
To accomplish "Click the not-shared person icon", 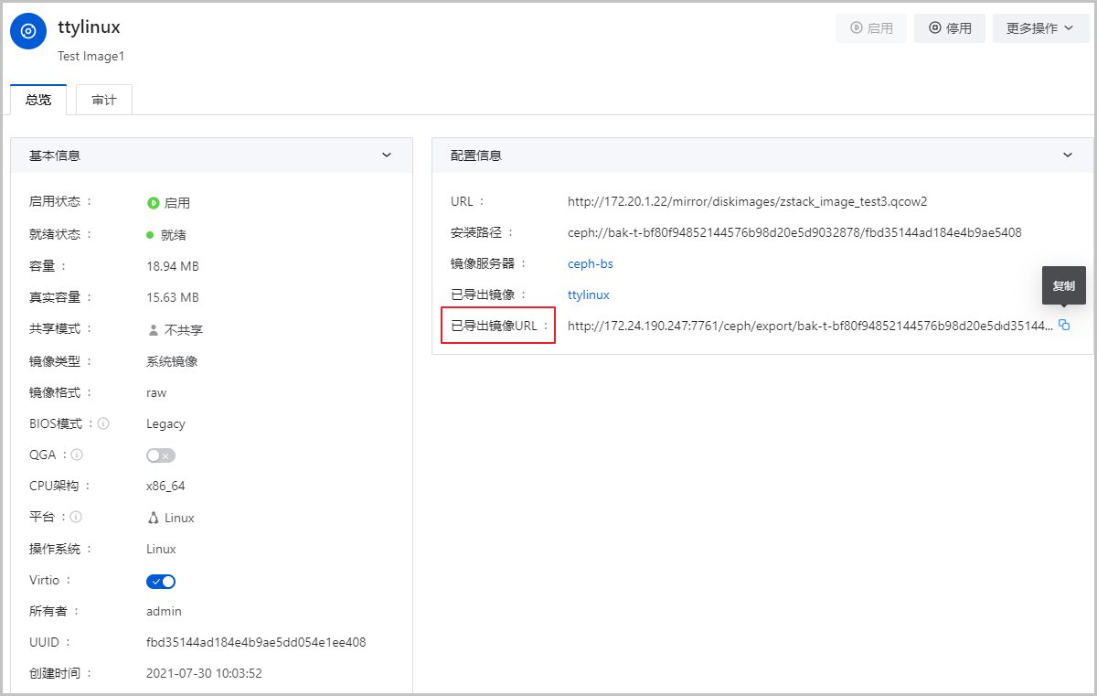I will coord(153,330).
